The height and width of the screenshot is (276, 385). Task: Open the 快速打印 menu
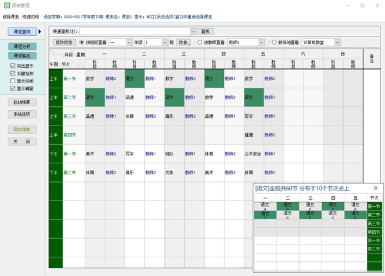31,17
